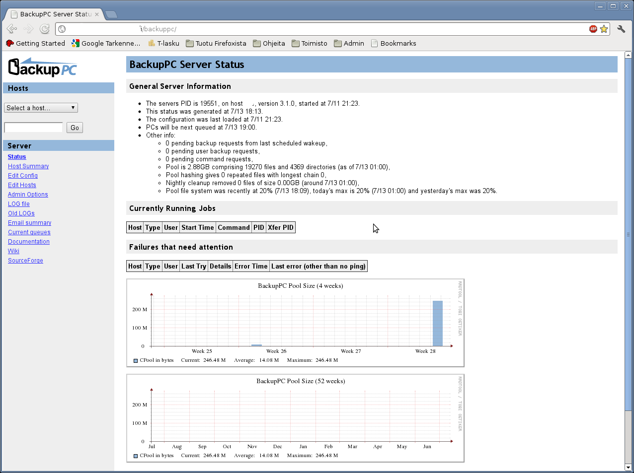Expand the Select a host dropdown

pos(41,108)
